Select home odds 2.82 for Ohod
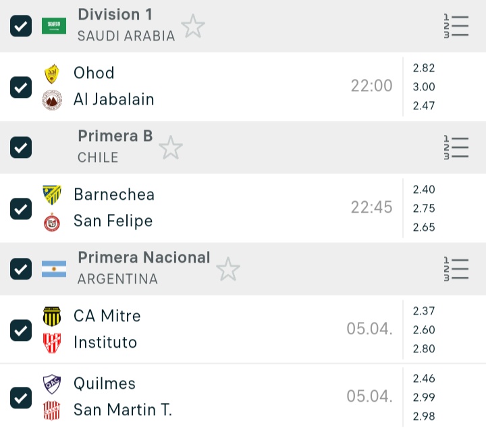The height and width of the screenshot is (428, 486). pos(424,68)
